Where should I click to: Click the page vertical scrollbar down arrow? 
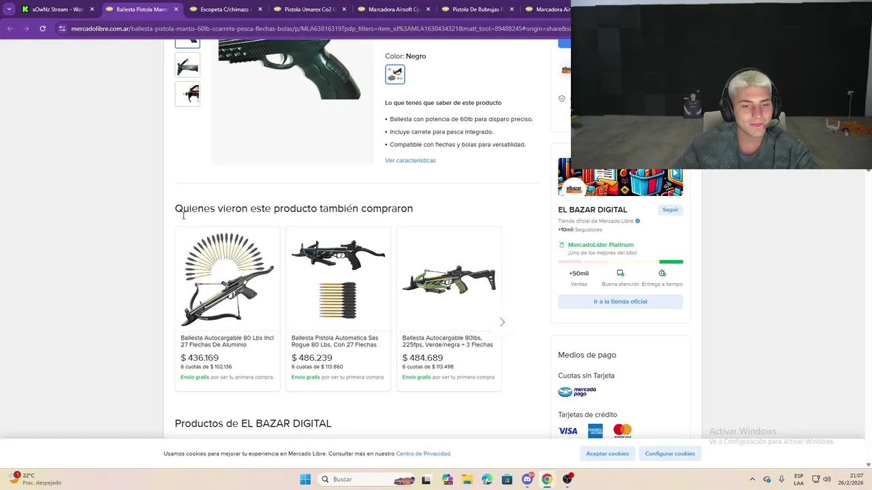tap(868, 465)
